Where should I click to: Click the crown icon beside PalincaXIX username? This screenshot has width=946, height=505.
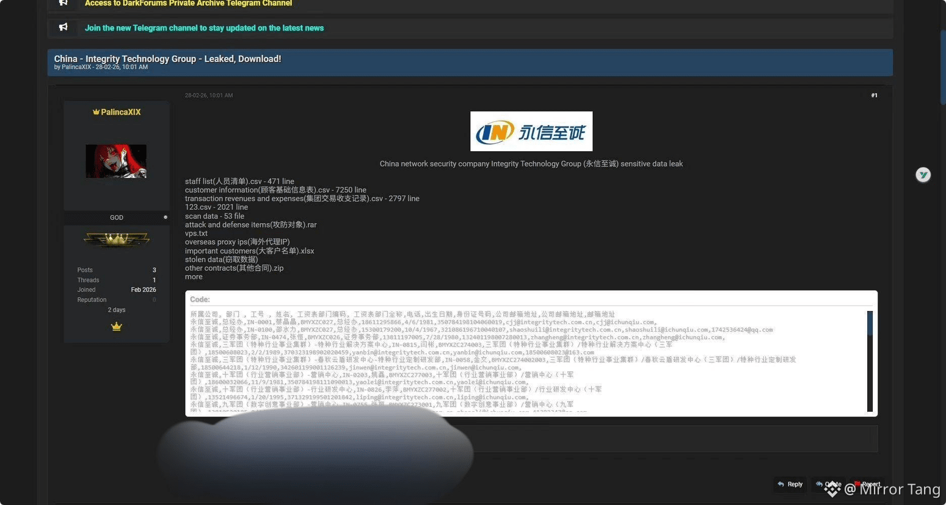(96, 112)
